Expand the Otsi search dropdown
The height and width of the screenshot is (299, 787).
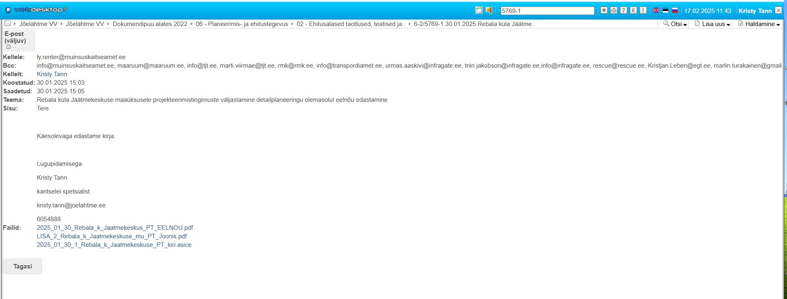point(676,24)
